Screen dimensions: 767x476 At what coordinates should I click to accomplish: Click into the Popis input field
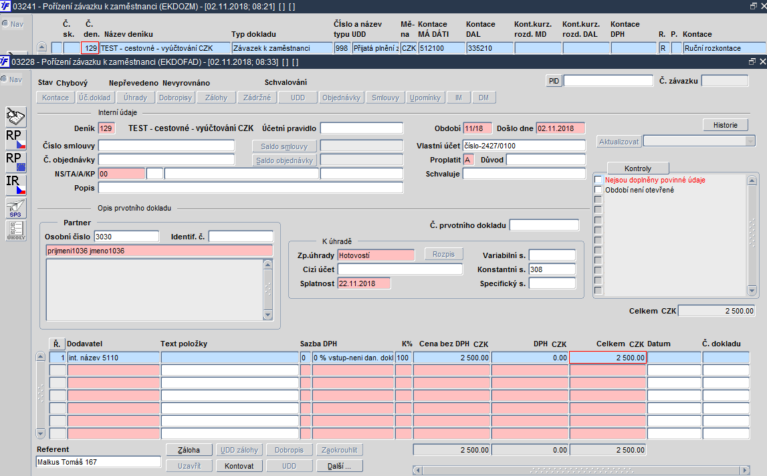coord(251,188)
